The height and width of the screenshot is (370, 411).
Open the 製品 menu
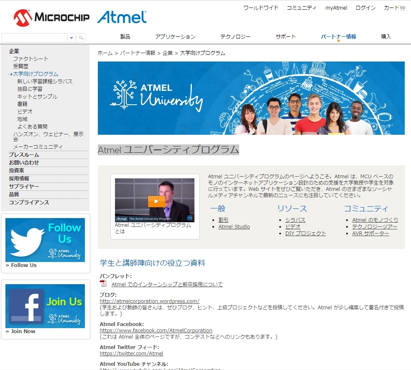point(125,37)
